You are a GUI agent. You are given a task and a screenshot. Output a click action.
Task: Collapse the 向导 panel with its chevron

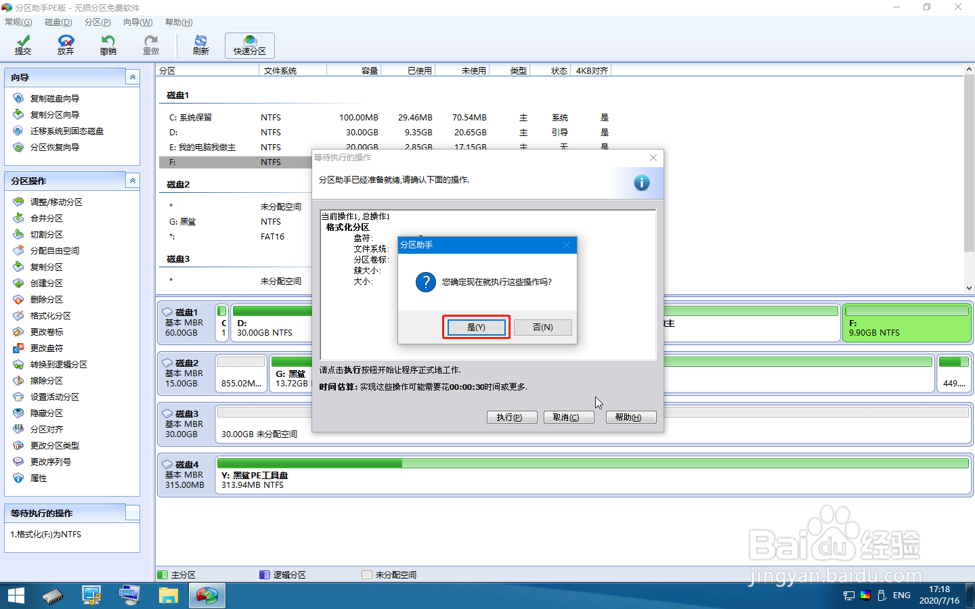pos(133,78)
